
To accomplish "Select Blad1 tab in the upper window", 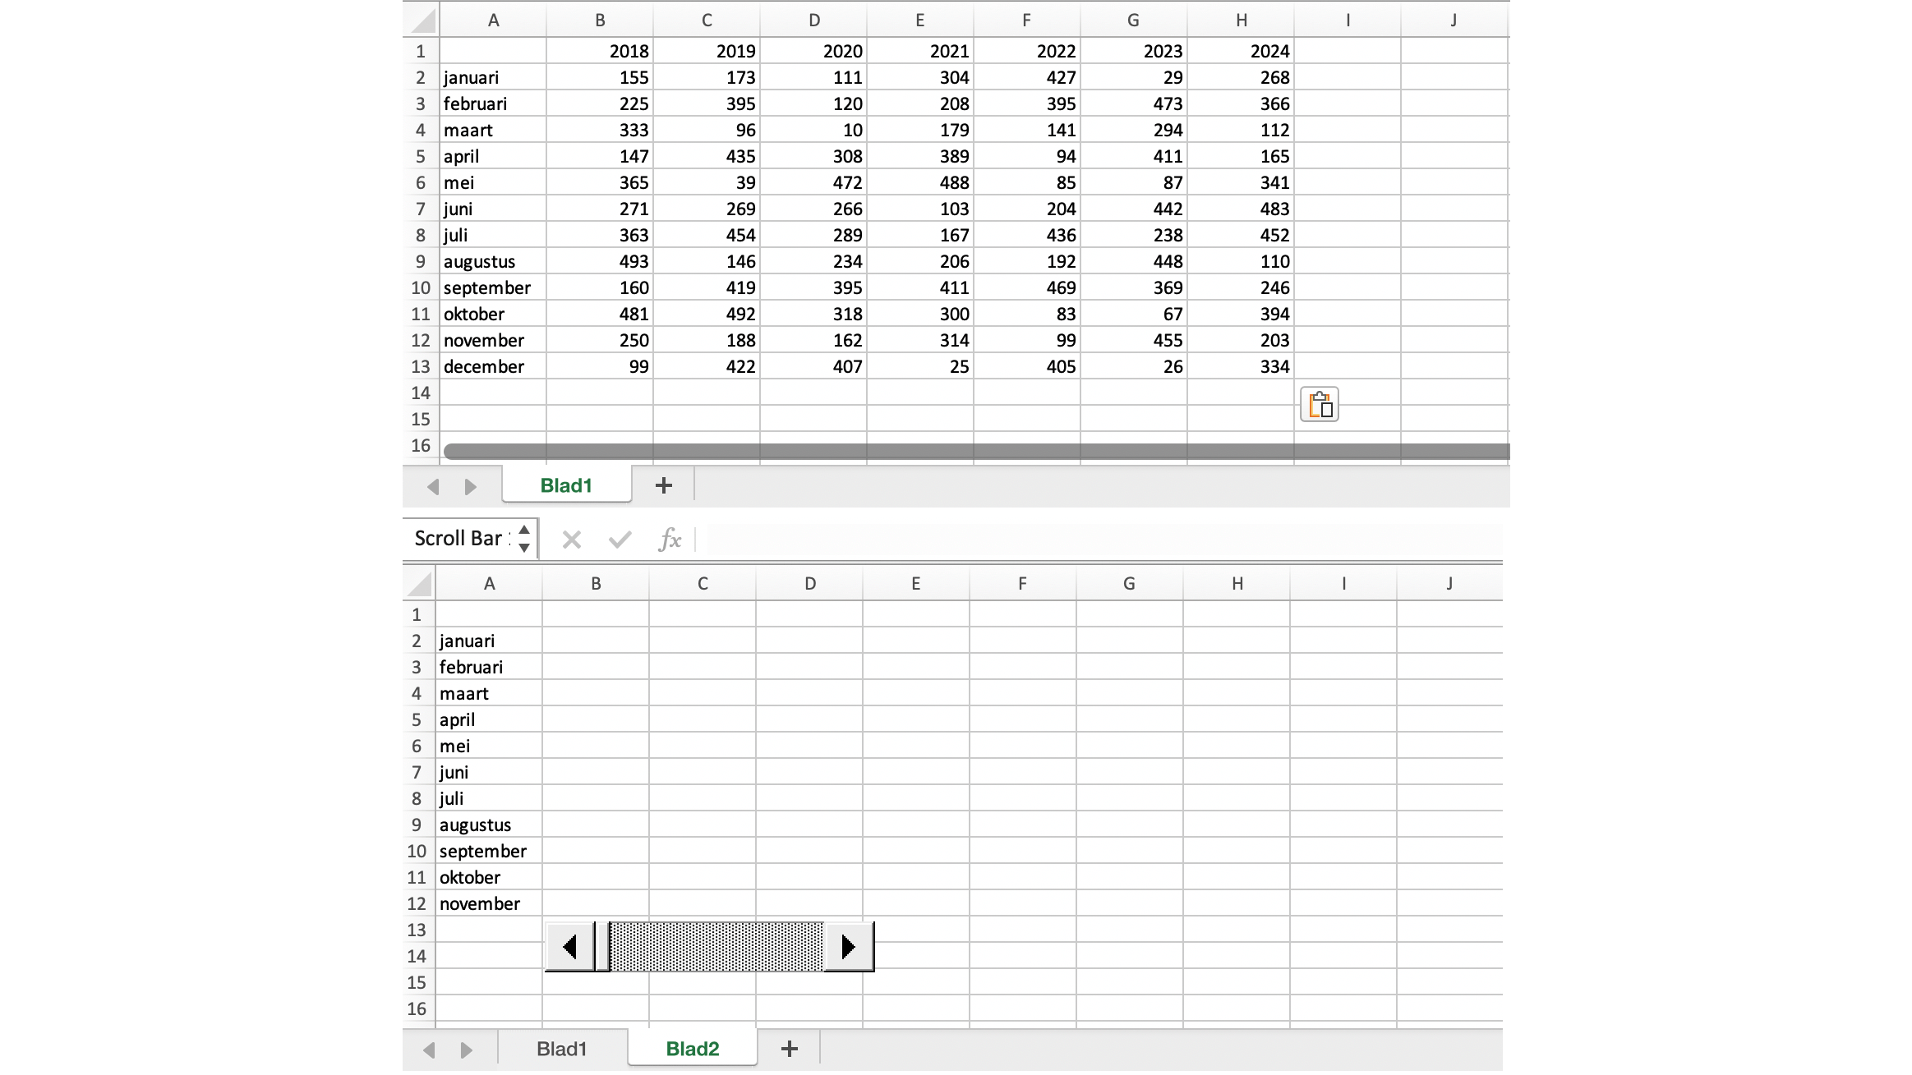I will point(566,485).
